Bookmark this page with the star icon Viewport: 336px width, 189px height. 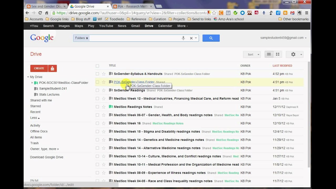(x=214, y=13)
